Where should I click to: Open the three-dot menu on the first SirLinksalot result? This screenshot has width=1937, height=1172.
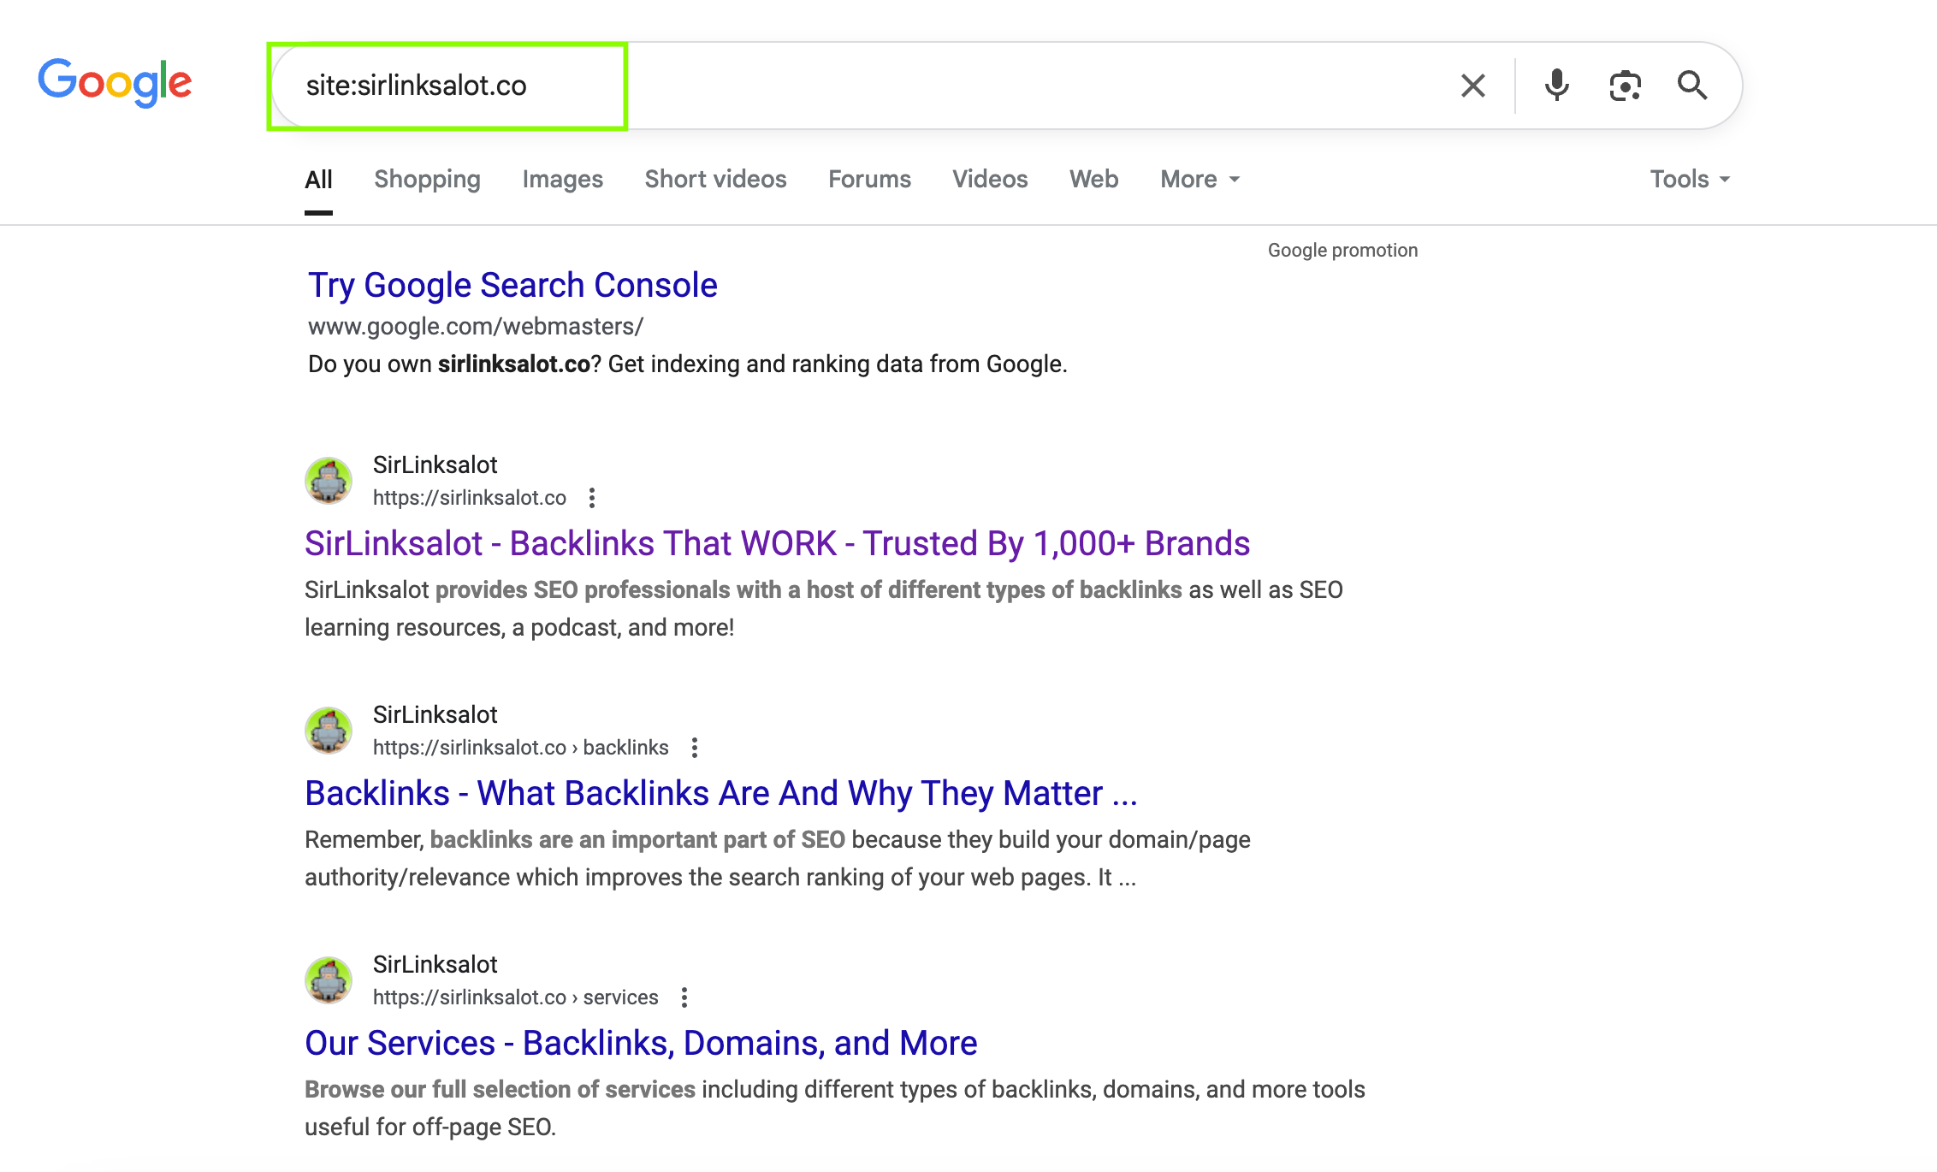(x=591, y=497)
